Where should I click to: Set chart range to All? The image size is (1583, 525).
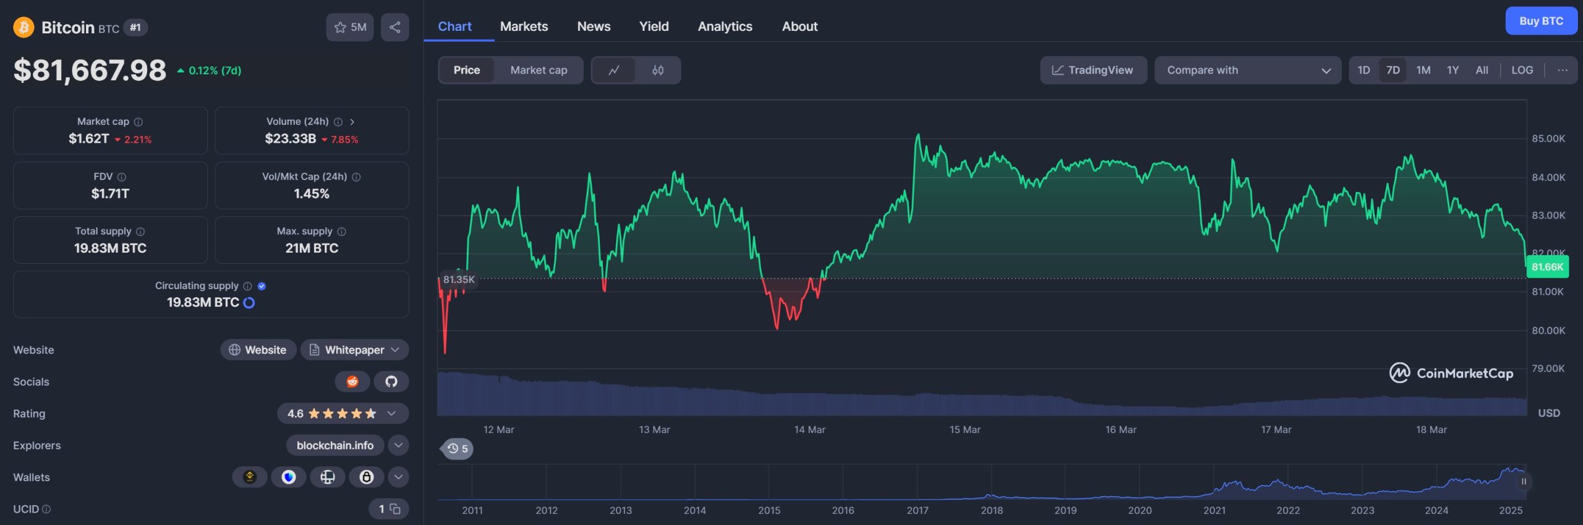coord(1482,70)
